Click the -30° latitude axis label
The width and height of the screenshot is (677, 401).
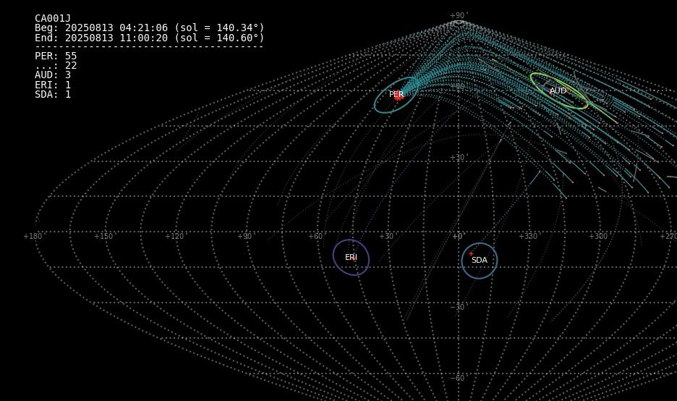[459, 307]
